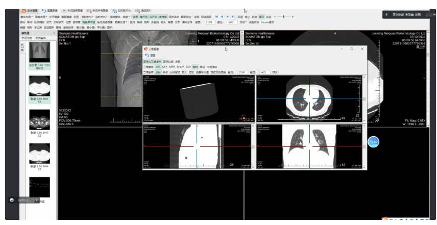The image size is (437, 225).
Task: Adjust playback speed slider handle
Action: click(284, 17)
